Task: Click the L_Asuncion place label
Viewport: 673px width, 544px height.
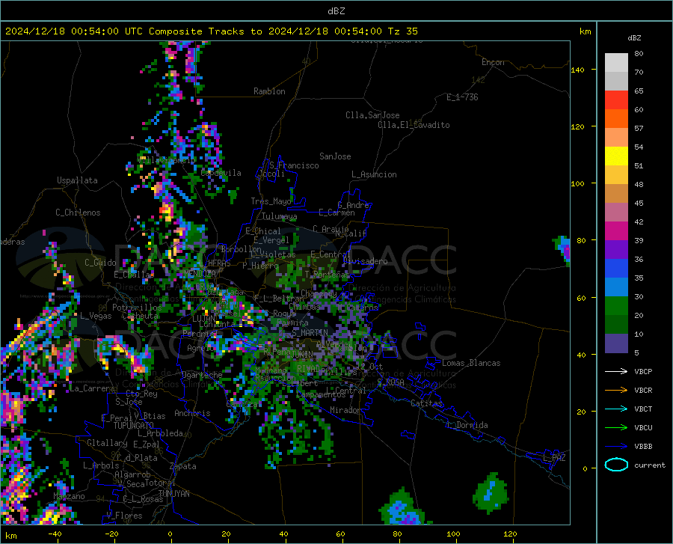Action: click(374, 174)
